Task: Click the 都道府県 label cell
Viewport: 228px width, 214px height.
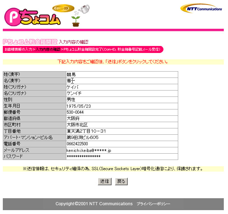Action: pos(34,119)
